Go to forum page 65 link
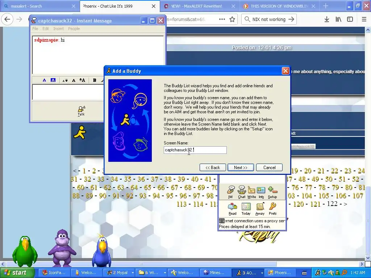371x278 pixels. coord(148,188)
